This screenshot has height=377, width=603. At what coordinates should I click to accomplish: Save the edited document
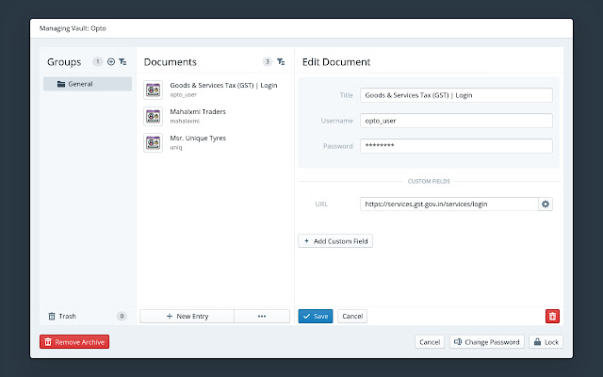pyautogui.click(x=316, y=316)
